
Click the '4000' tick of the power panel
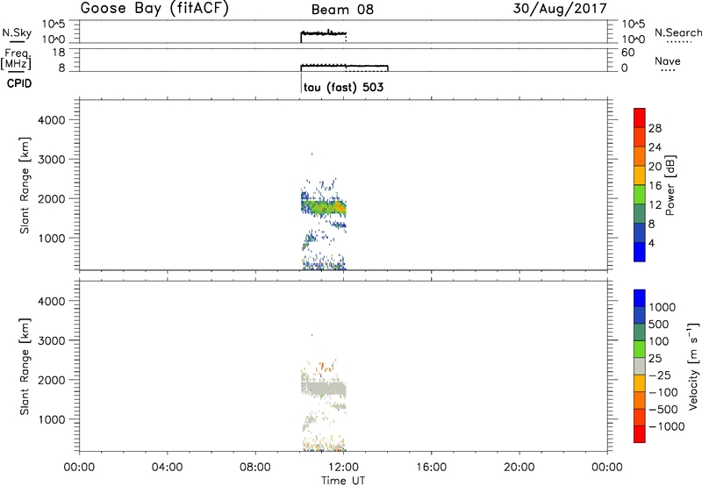pos(51,120)
